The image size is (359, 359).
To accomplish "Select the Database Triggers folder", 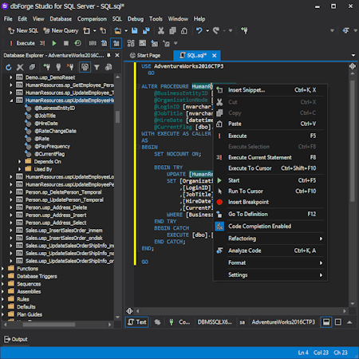I will pyautogui.click(x=37, y=276).
